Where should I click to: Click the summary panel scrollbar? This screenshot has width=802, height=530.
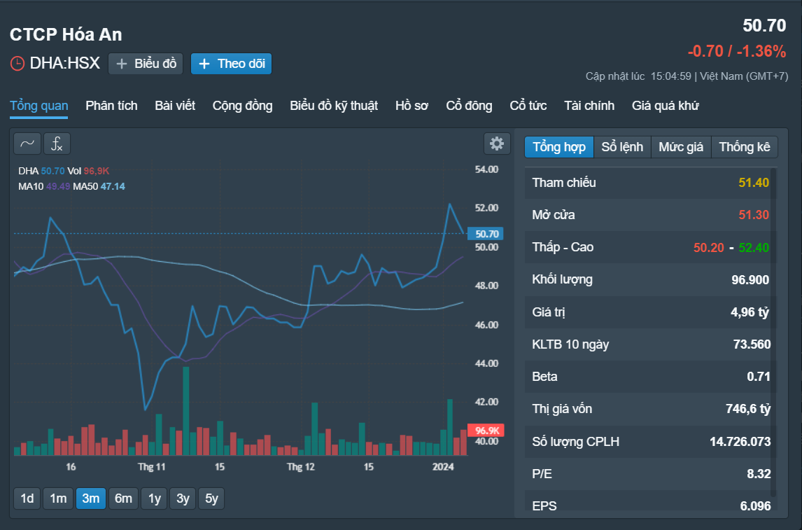773,333
